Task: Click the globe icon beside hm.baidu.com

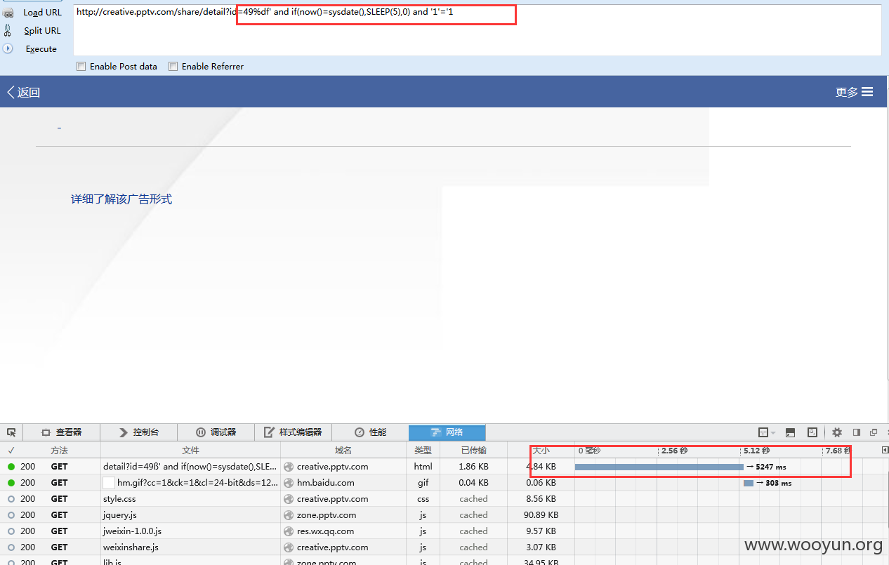Action: pos(289,483)
